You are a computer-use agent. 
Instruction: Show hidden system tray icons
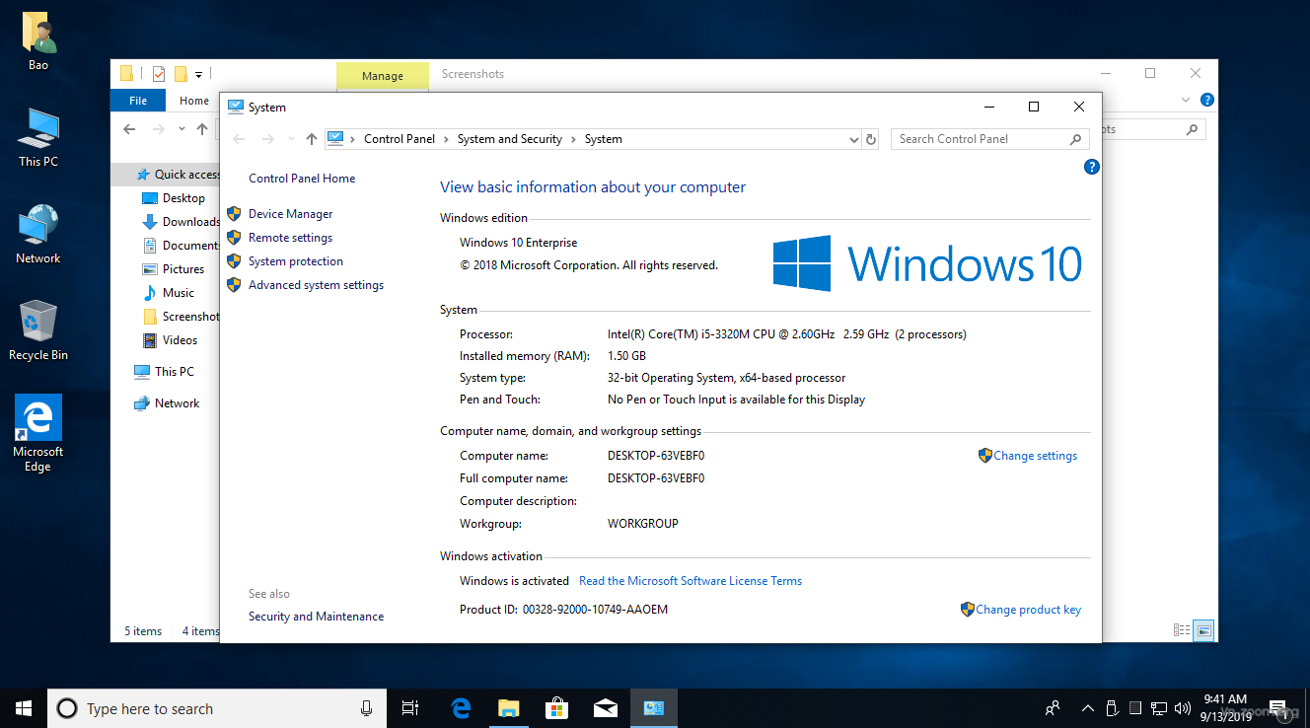1088,708
